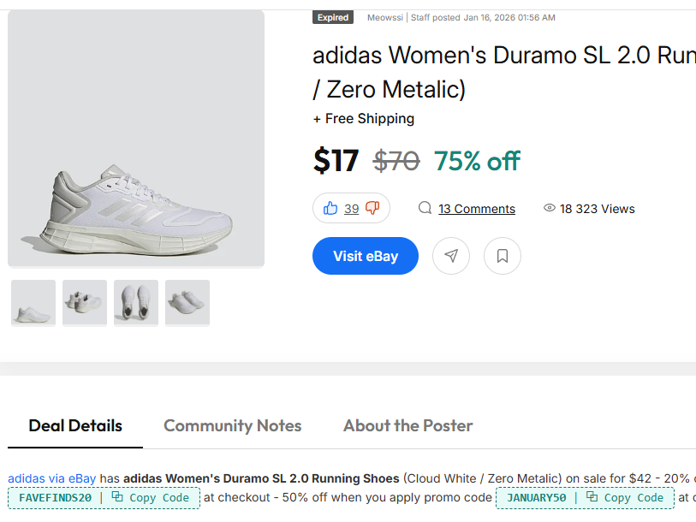This screenshot has width=696, height=522.
Task: Switch to the About the Poster tab
Action: coord(408,425)
